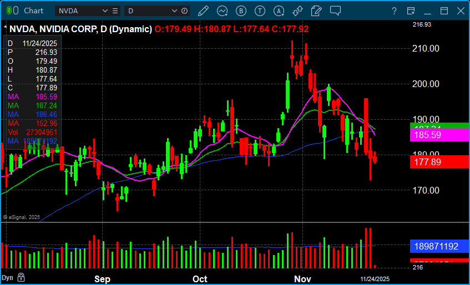Select the red MA 152.96 data row
Viewport: 470px width, 285px height.
click(32, 123)
